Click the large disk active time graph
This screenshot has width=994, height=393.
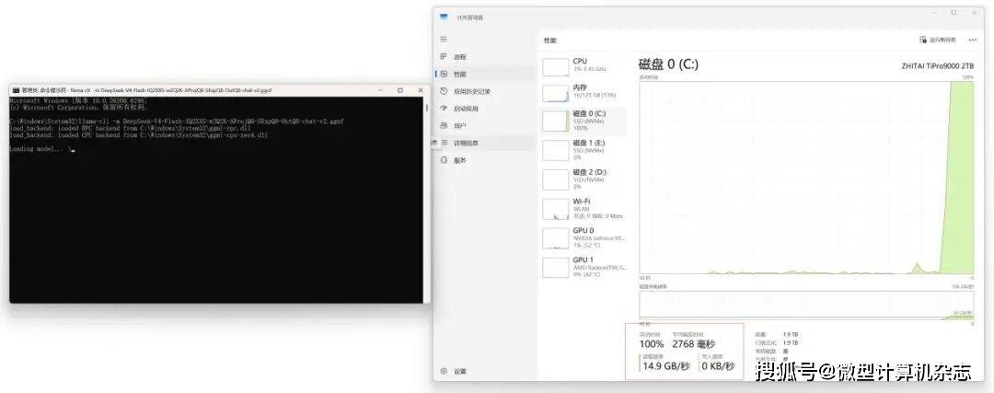[x=806, y=177]
